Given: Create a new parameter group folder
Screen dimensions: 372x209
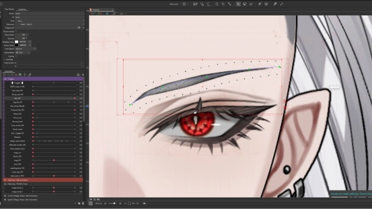Looking at the screenshot, I should [79, 203].
